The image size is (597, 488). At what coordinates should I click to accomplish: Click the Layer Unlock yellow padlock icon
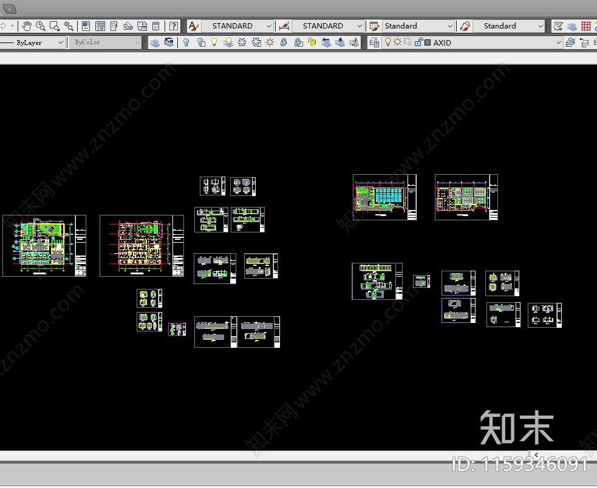312,42
